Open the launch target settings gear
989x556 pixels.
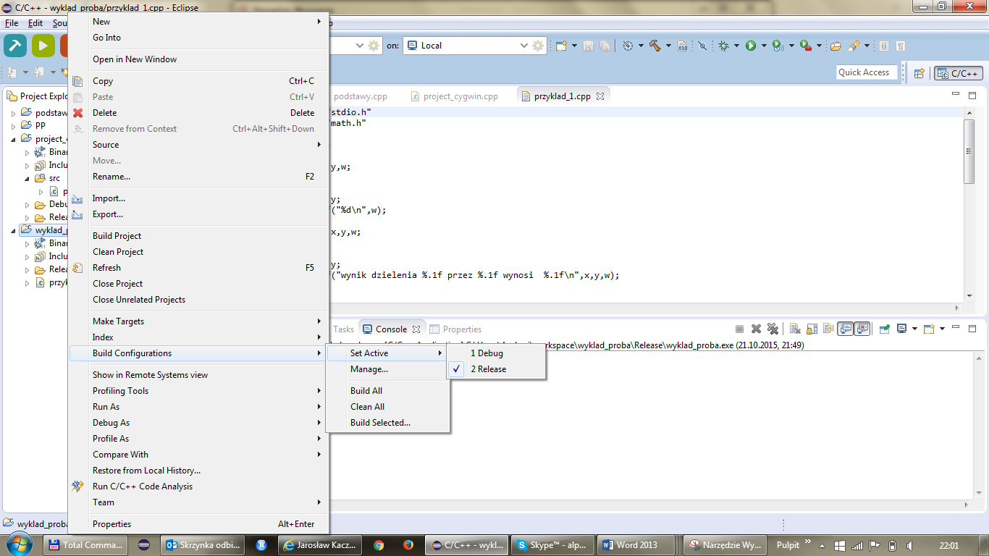[537, 45]
